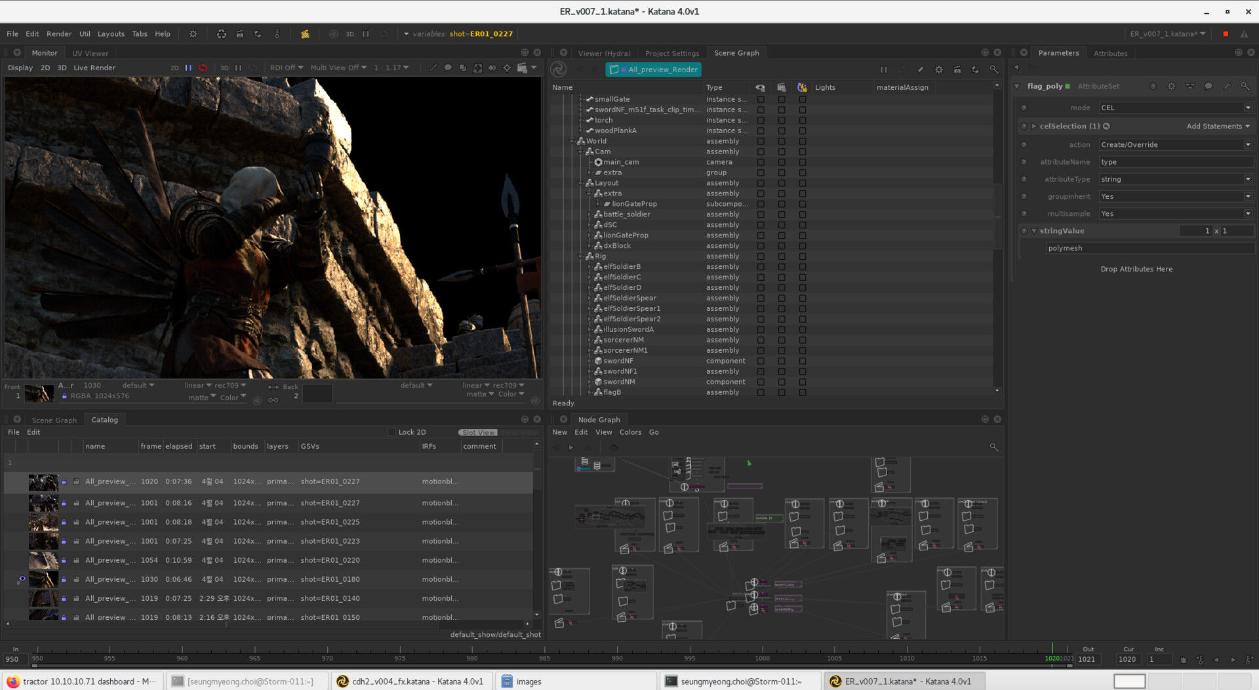Click the All_preview_Render node button
Image resolution: width=1259 pixels, height=690 pixels.
[x=654, y=70]
